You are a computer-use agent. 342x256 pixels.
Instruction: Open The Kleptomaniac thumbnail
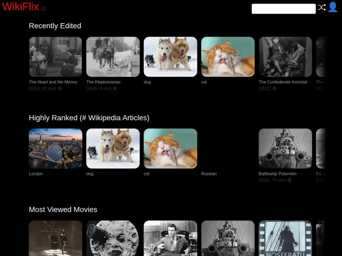(113, 56)
